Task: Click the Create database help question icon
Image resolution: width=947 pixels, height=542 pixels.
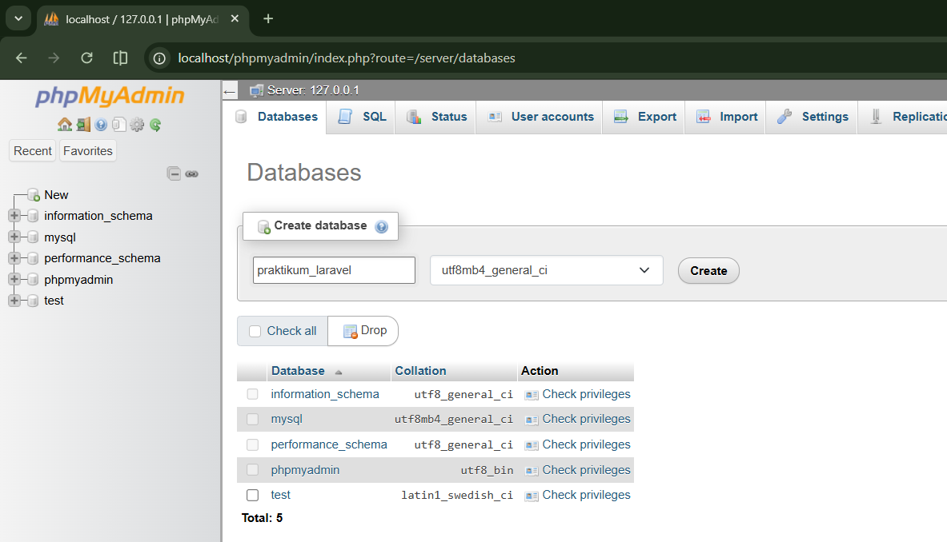Action: [381, 227]
